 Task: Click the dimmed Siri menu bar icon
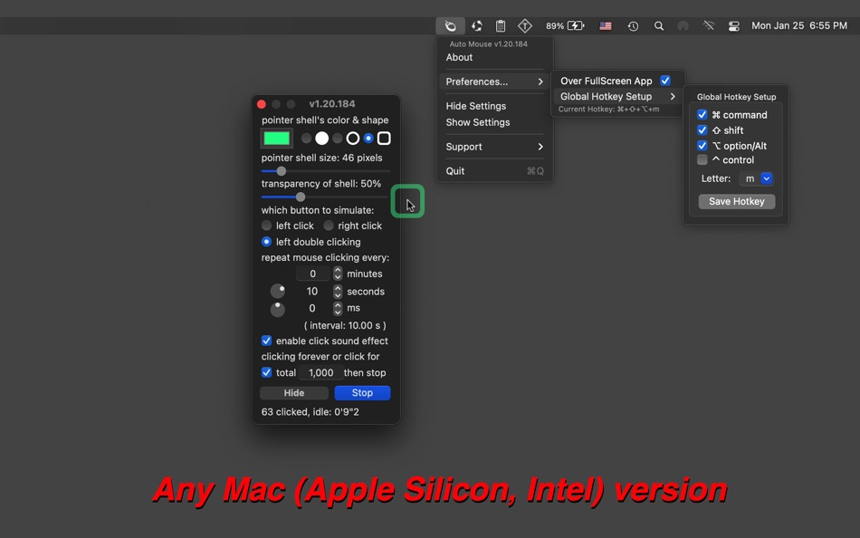point(683,25)
